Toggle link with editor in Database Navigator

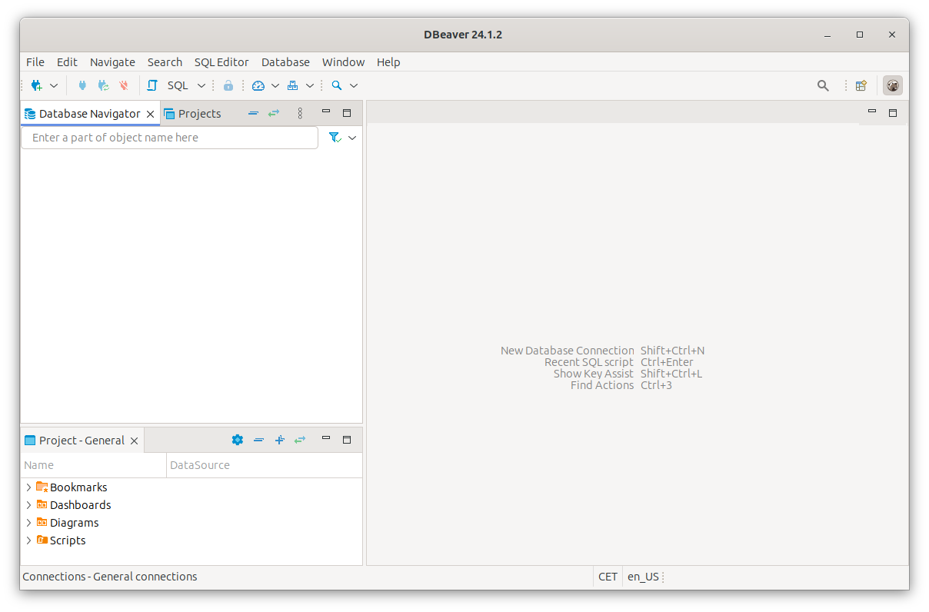click(273, 113)
